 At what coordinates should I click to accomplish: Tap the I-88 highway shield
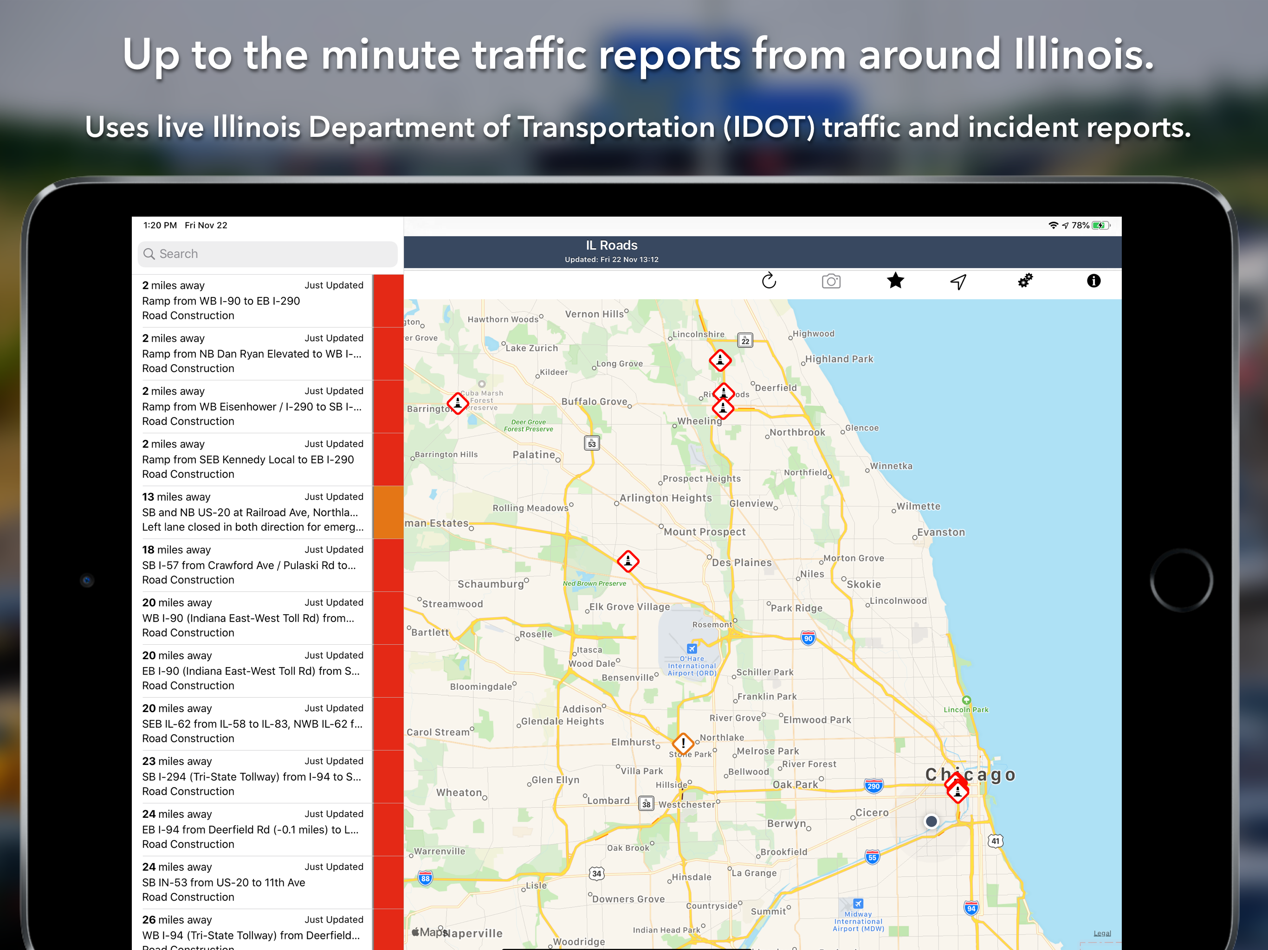point(425,879)
